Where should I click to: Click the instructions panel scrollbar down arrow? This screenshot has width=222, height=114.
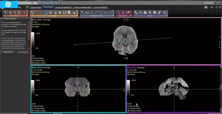click(x=29, y=48)
